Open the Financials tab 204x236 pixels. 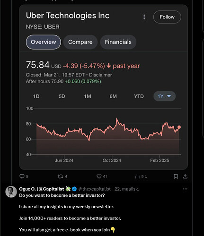pos(118,42)
